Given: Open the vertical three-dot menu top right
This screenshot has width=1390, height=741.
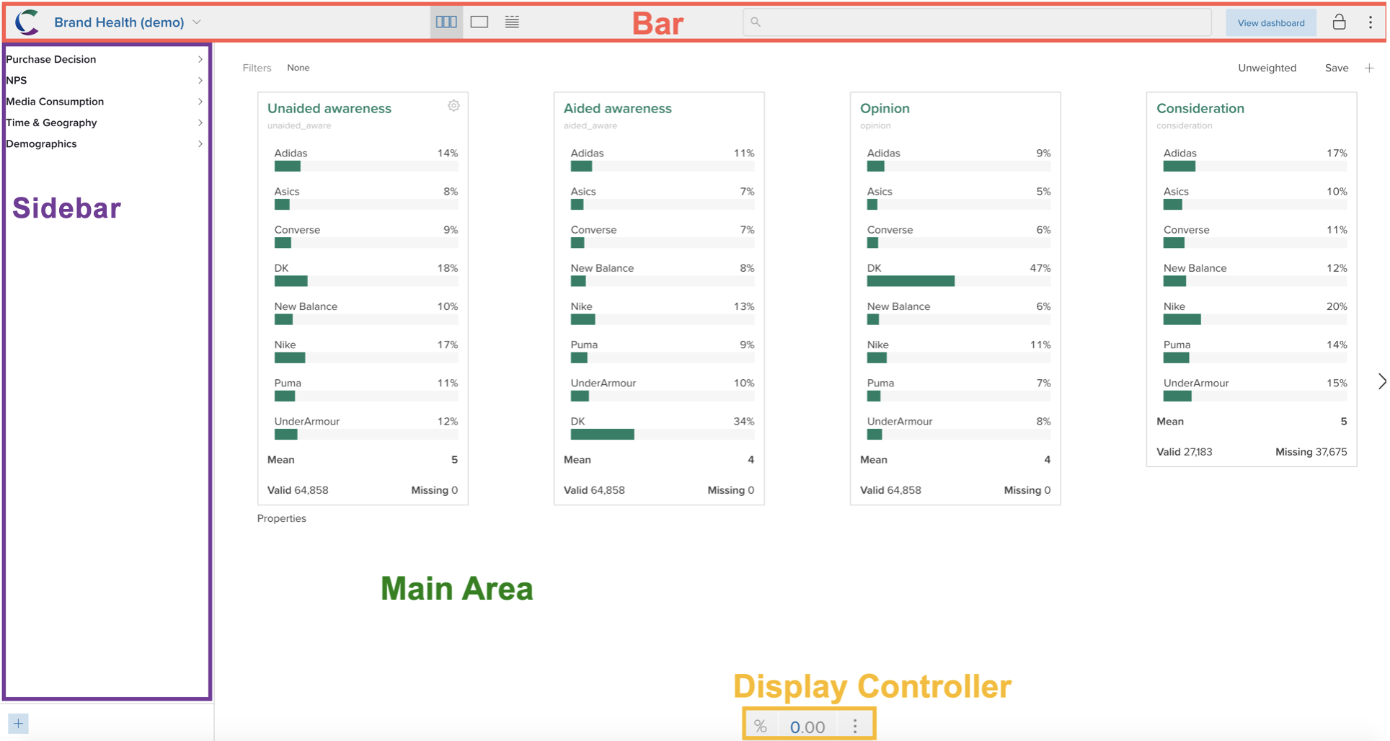Looking at the screenshot, I should [1371, 22].
